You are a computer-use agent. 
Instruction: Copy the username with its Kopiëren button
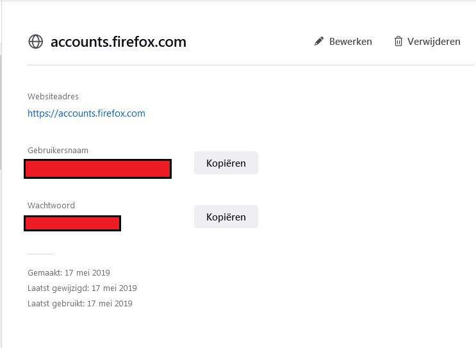pyautogui.click(x=226, y=163)
